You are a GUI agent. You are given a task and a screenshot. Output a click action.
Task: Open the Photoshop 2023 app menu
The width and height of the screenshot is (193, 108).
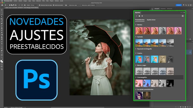pyautogui.click(x=8, y=1)
